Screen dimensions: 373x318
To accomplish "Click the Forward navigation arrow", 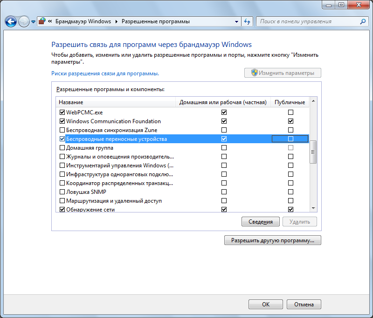I will click(24, 22).
